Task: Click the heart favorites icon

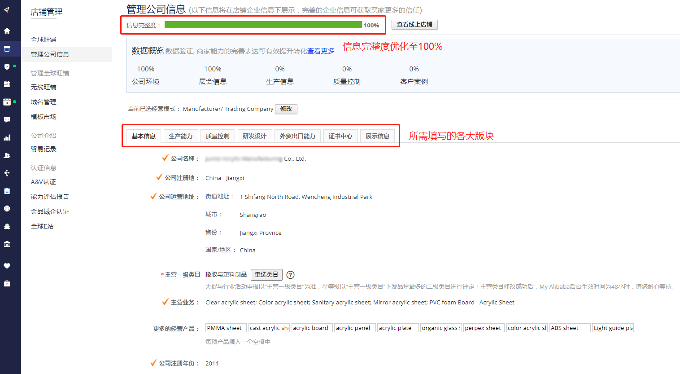Action: point(7,265)
